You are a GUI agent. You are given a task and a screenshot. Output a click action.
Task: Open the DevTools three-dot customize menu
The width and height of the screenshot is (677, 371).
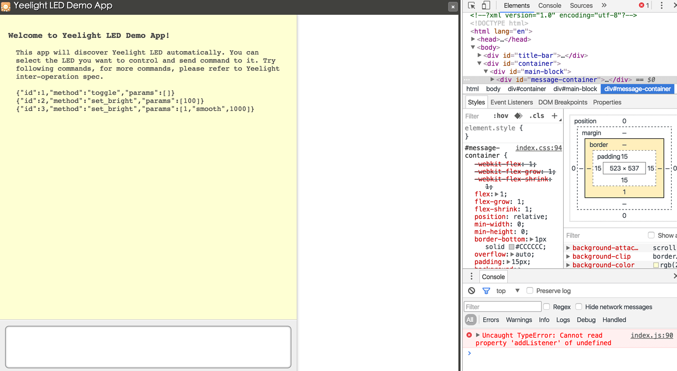pos(661,5)
